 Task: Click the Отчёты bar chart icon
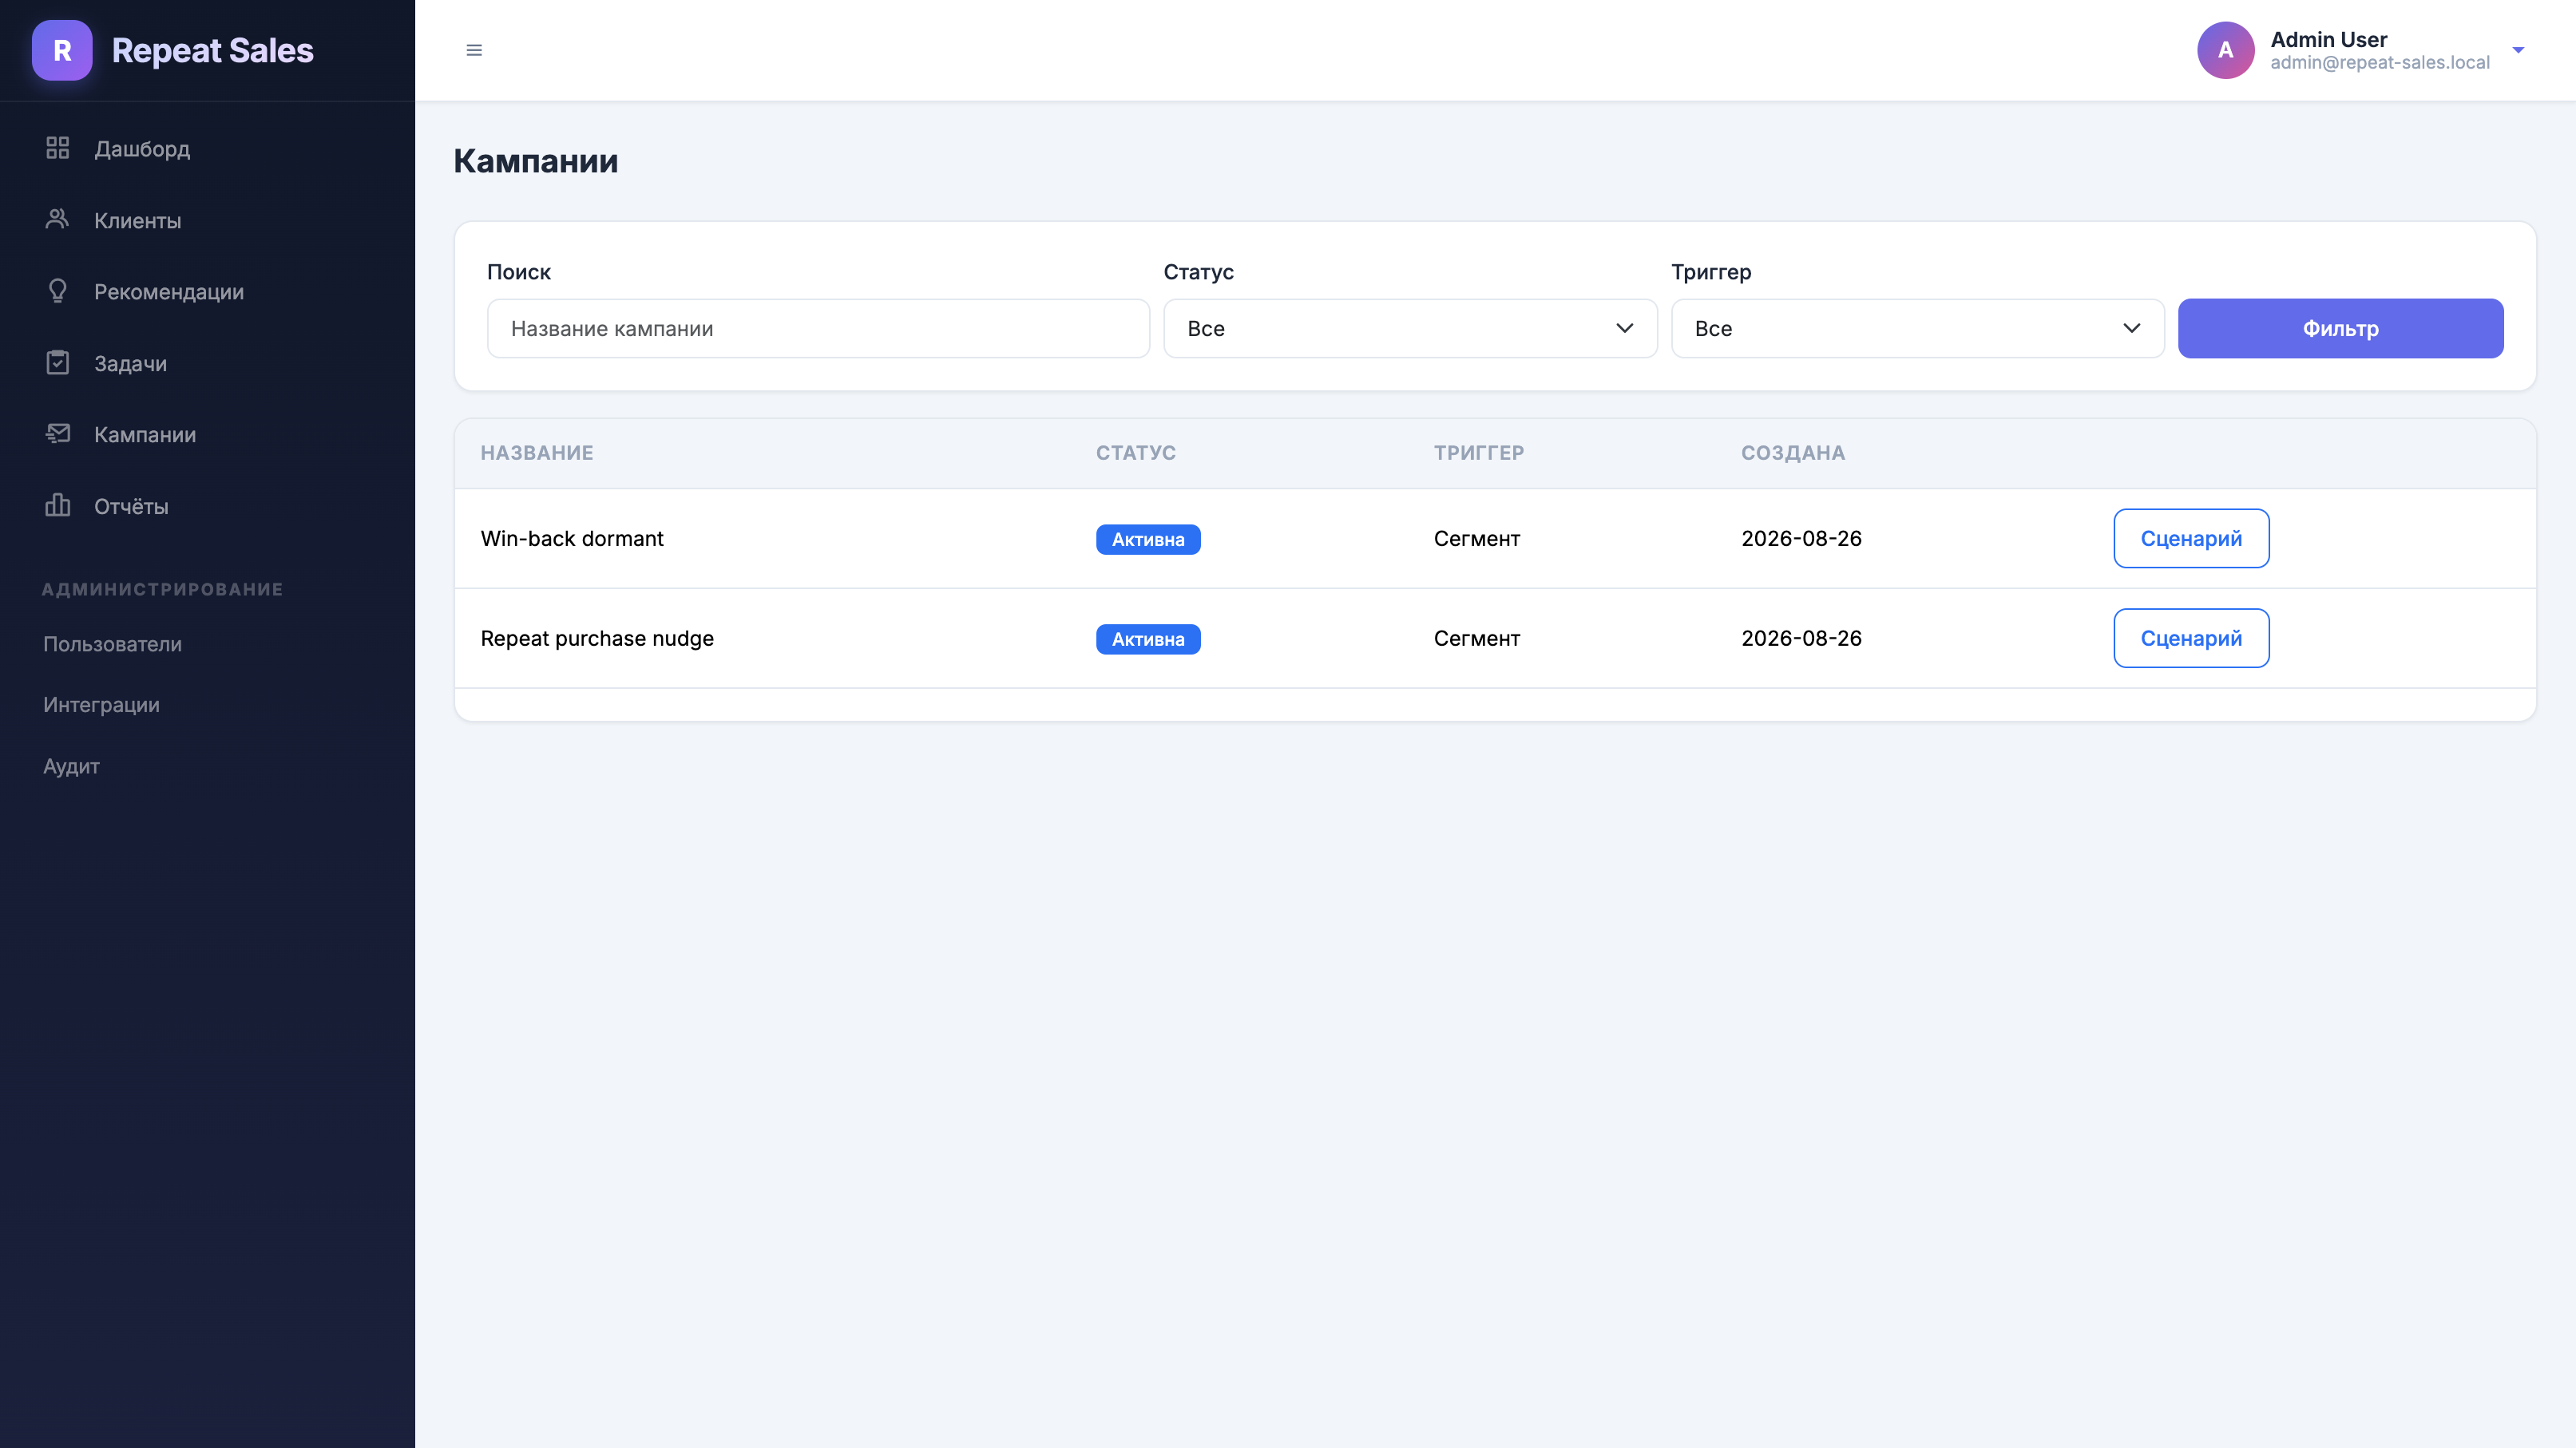[x=58, y=505]
